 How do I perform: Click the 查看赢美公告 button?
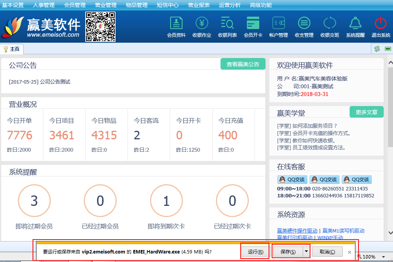coord(243,64)
